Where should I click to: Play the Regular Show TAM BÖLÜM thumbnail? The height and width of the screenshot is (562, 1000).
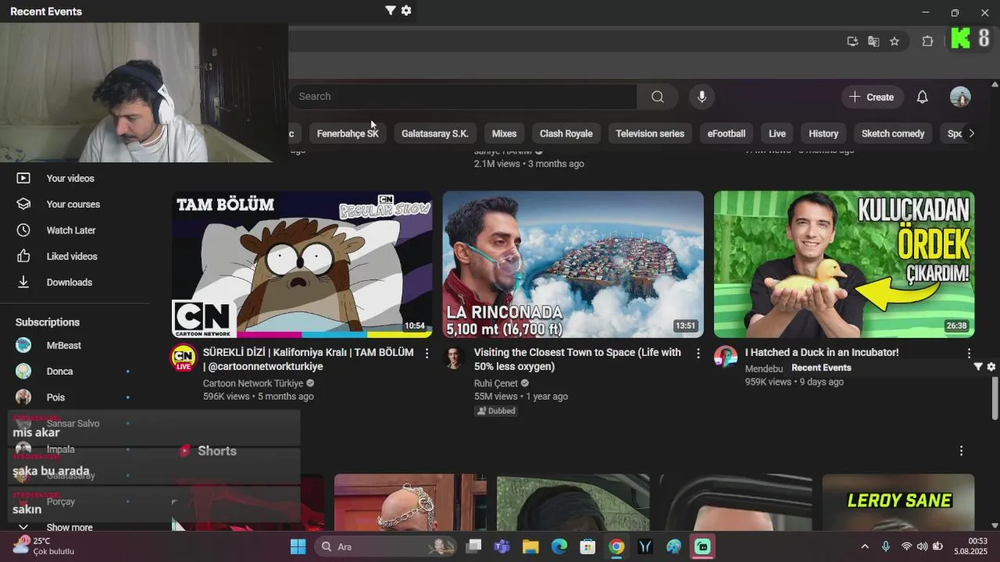tap(302, 265)
